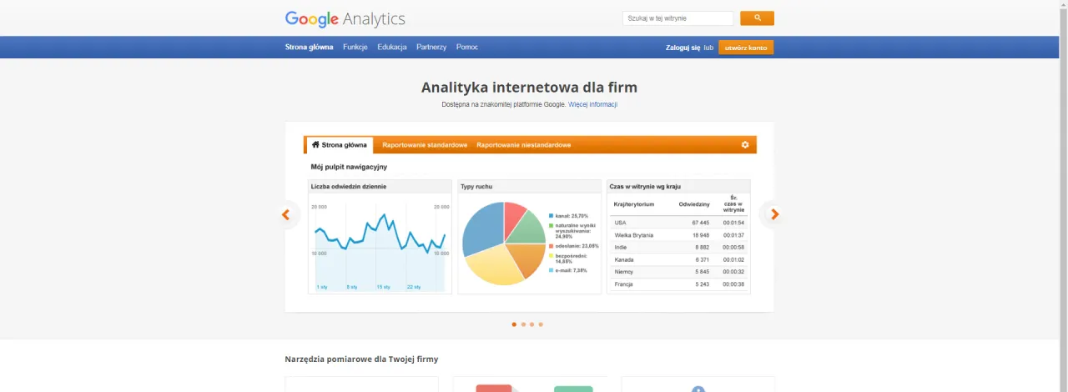Follow the Więcej informacji link

coord(593,104)
